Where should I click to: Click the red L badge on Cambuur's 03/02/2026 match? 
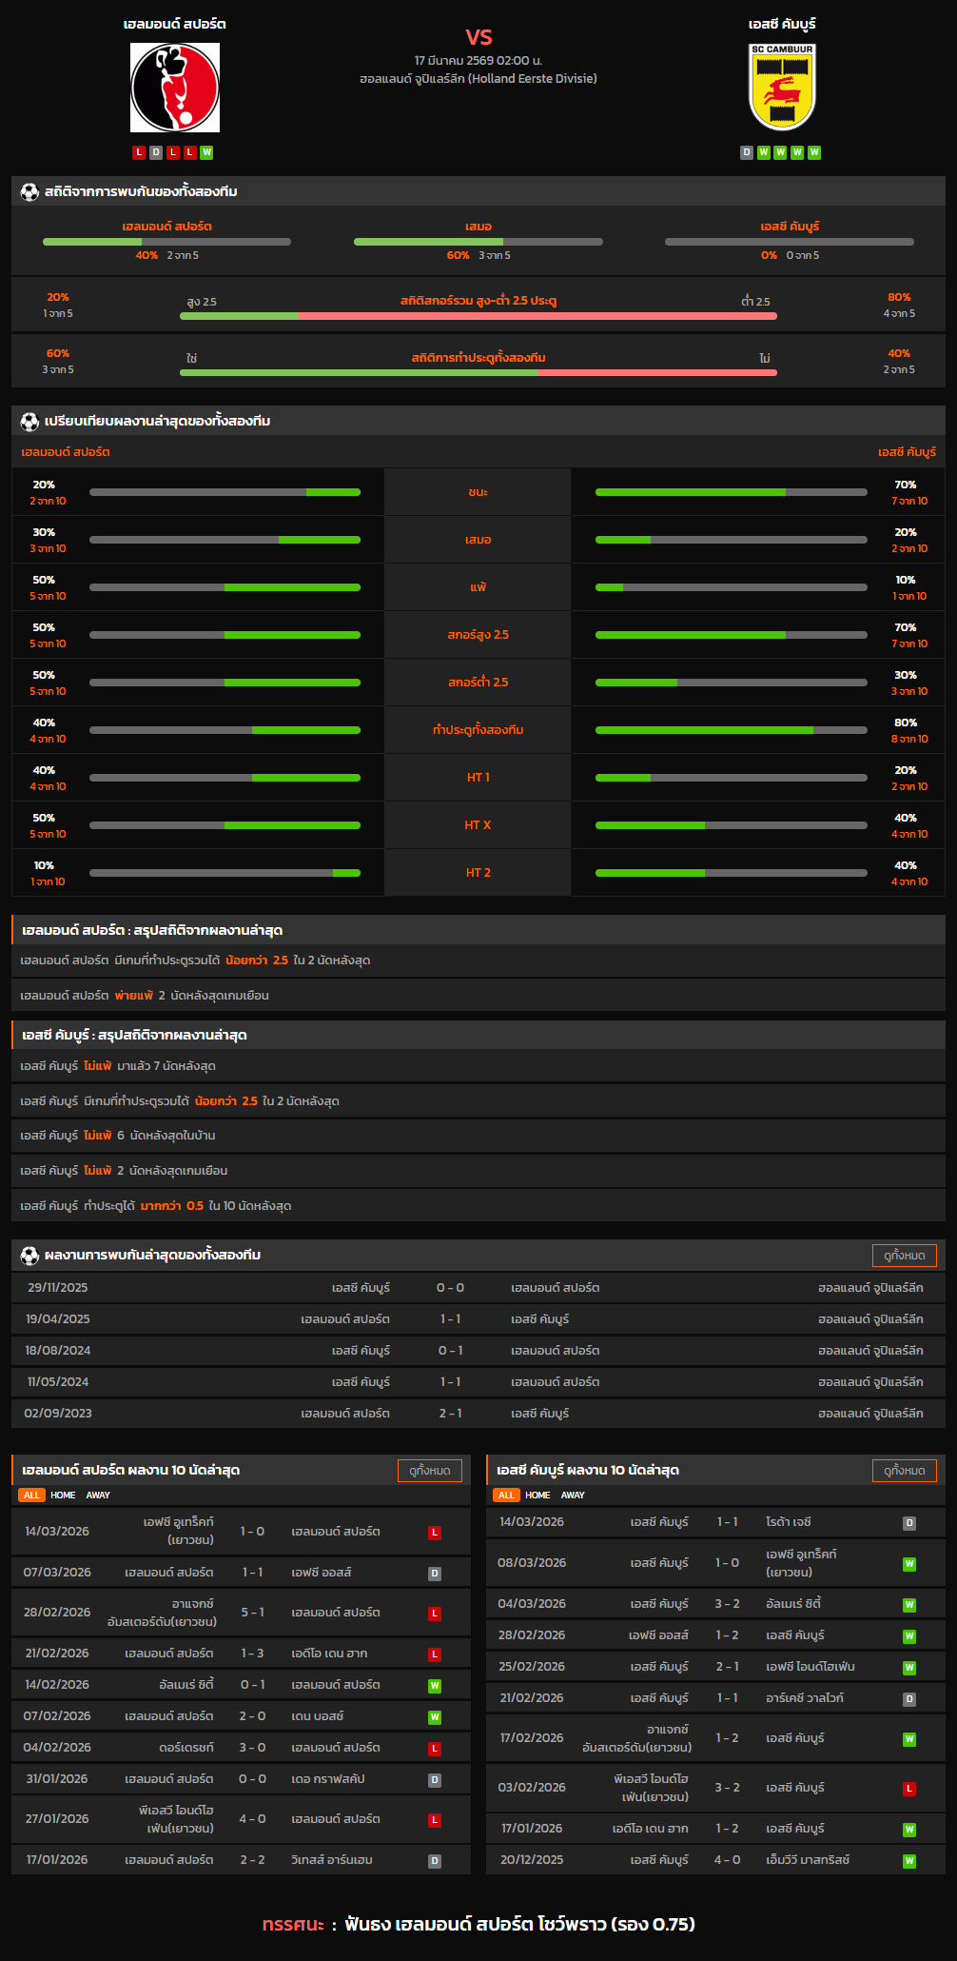click(908, 1789)
